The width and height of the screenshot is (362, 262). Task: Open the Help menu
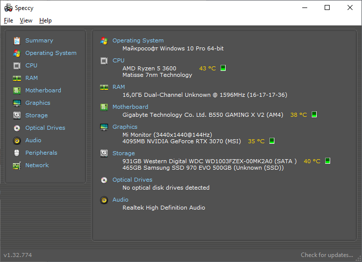(x=45, y=20)
